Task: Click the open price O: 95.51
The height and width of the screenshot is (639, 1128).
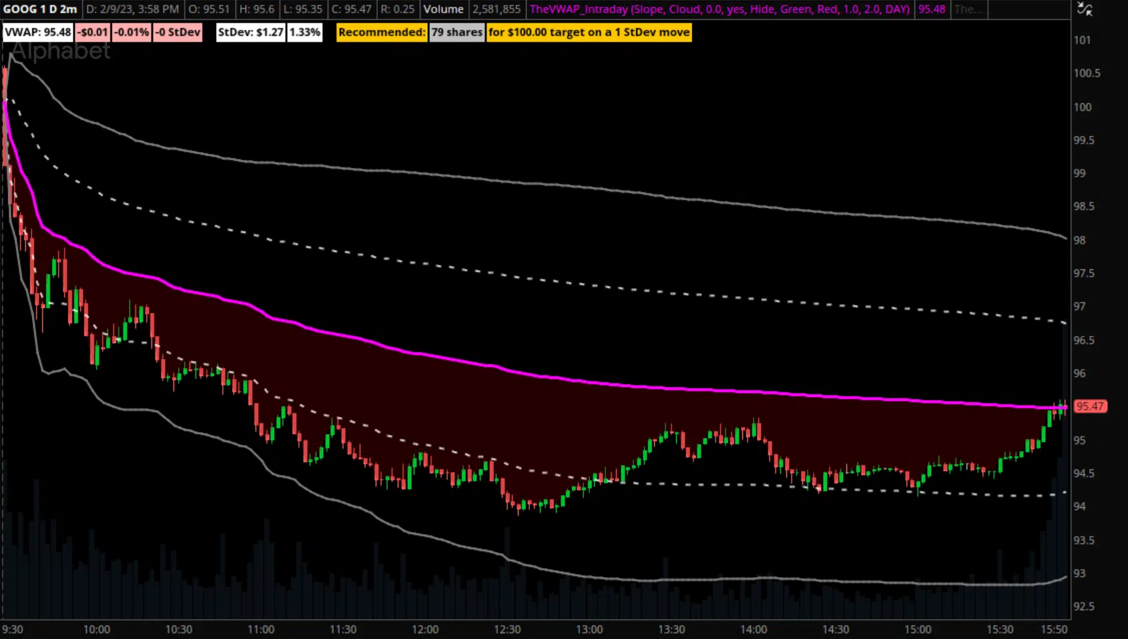Action: coord(208,9)
